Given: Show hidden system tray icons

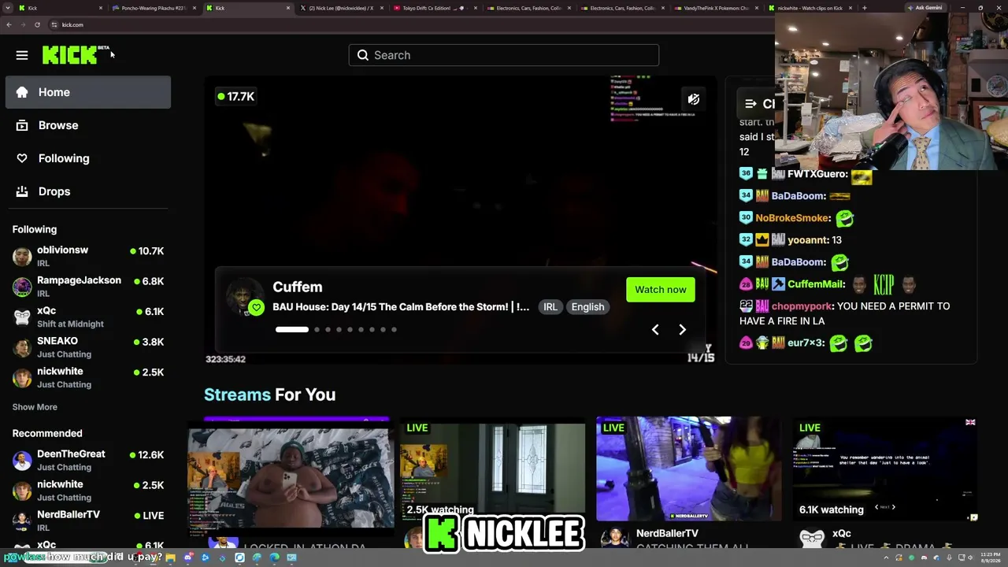Looking at the screenshot, I should click(x=888, y=558).
